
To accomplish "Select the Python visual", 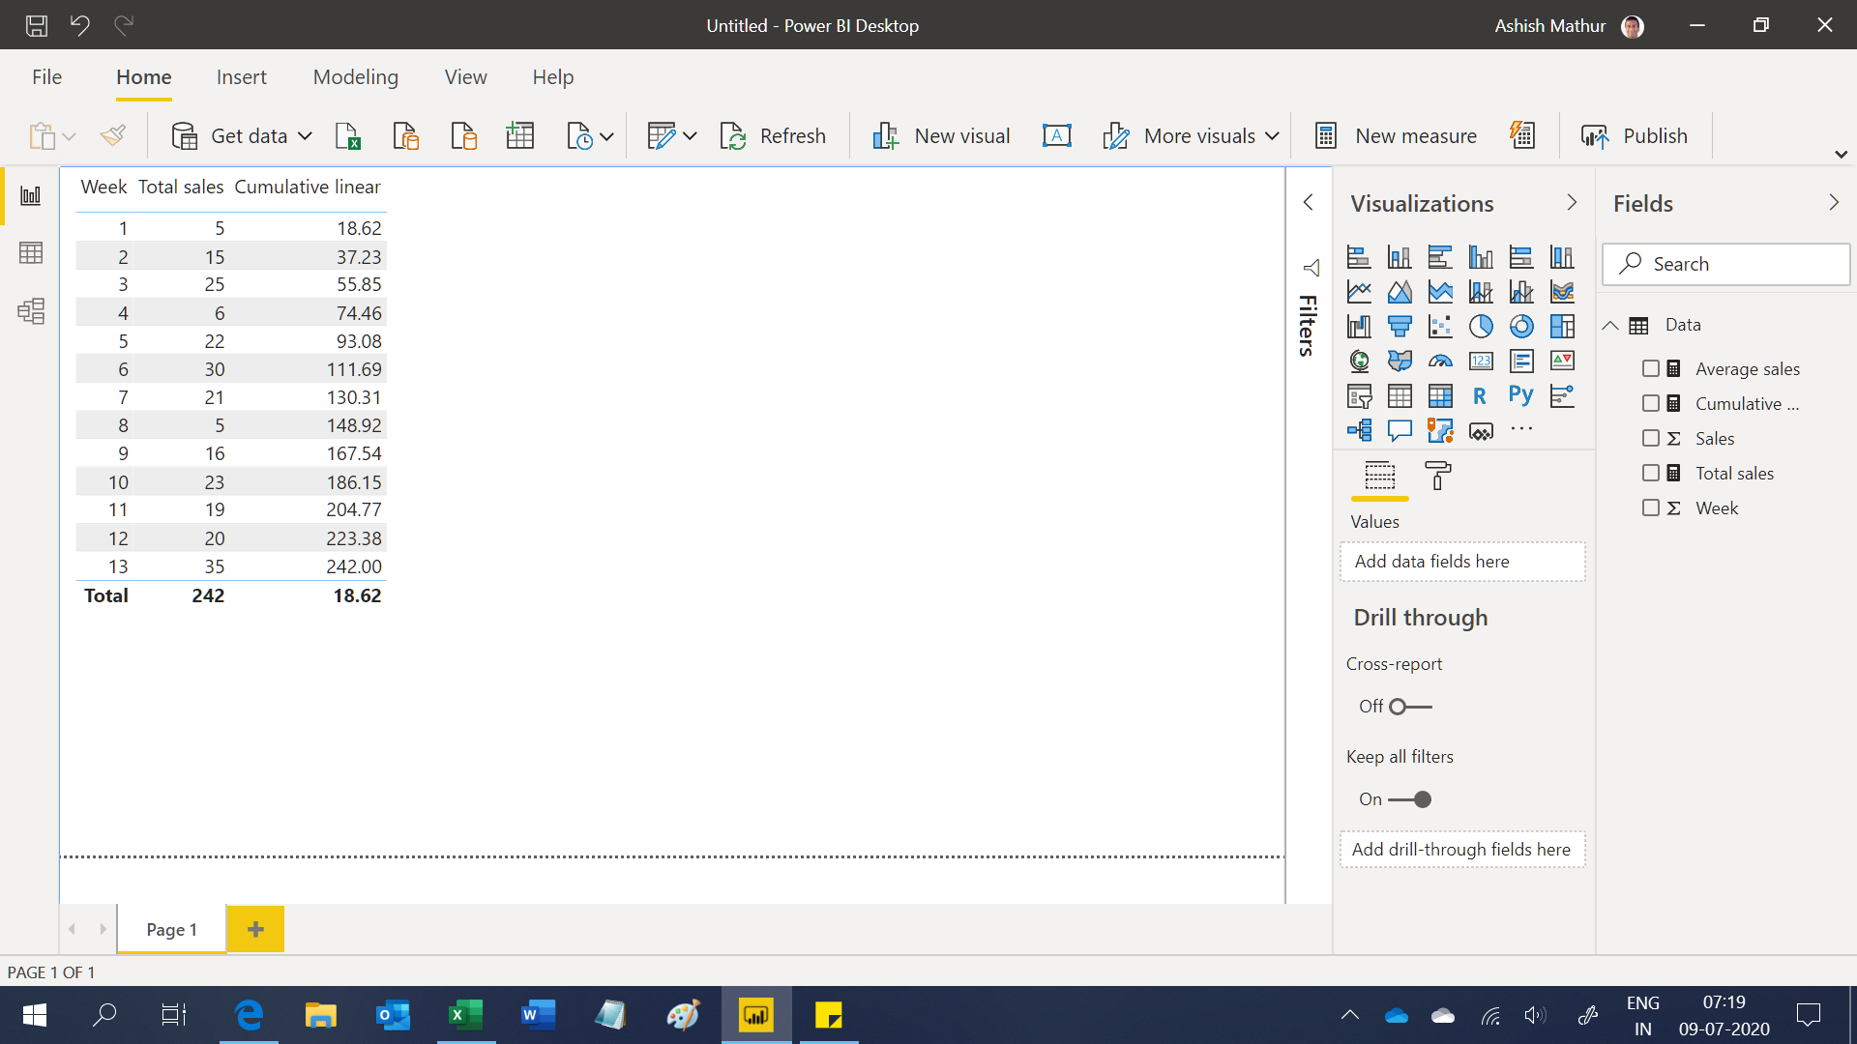I will 1520,395.
